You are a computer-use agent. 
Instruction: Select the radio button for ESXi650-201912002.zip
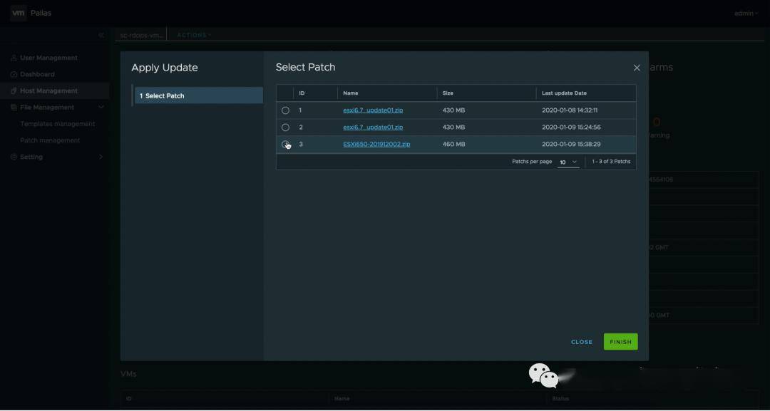[285, 144]
